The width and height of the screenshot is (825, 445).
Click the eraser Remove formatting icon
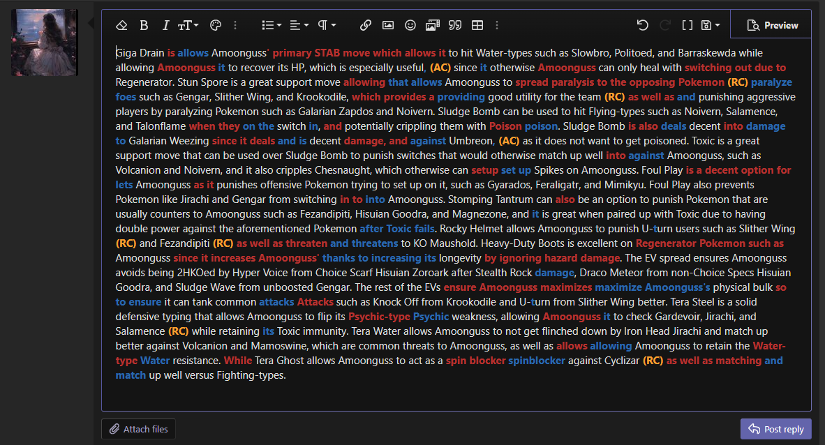pos(121,25)
